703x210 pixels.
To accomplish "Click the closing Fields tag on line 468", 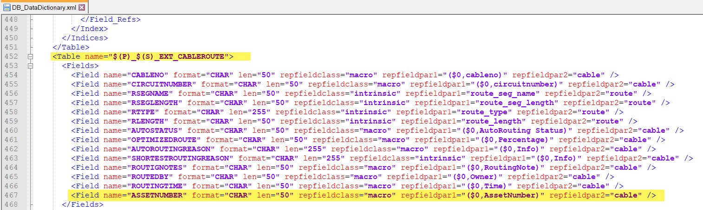I will tap(83, 204).
